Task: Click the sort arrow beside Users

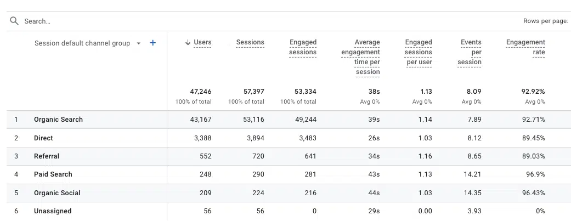Action: click(188, 42)
